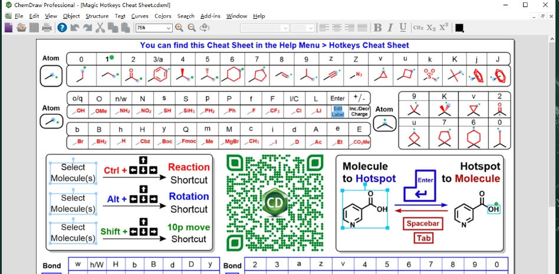The height and width of the screenshot is (274, 559).
Task: Print the document using the printer icon
Action: tap(47, 28)
